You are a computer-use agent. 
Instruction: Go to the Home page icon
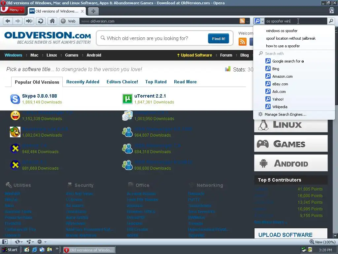click(x=52, y=21)
